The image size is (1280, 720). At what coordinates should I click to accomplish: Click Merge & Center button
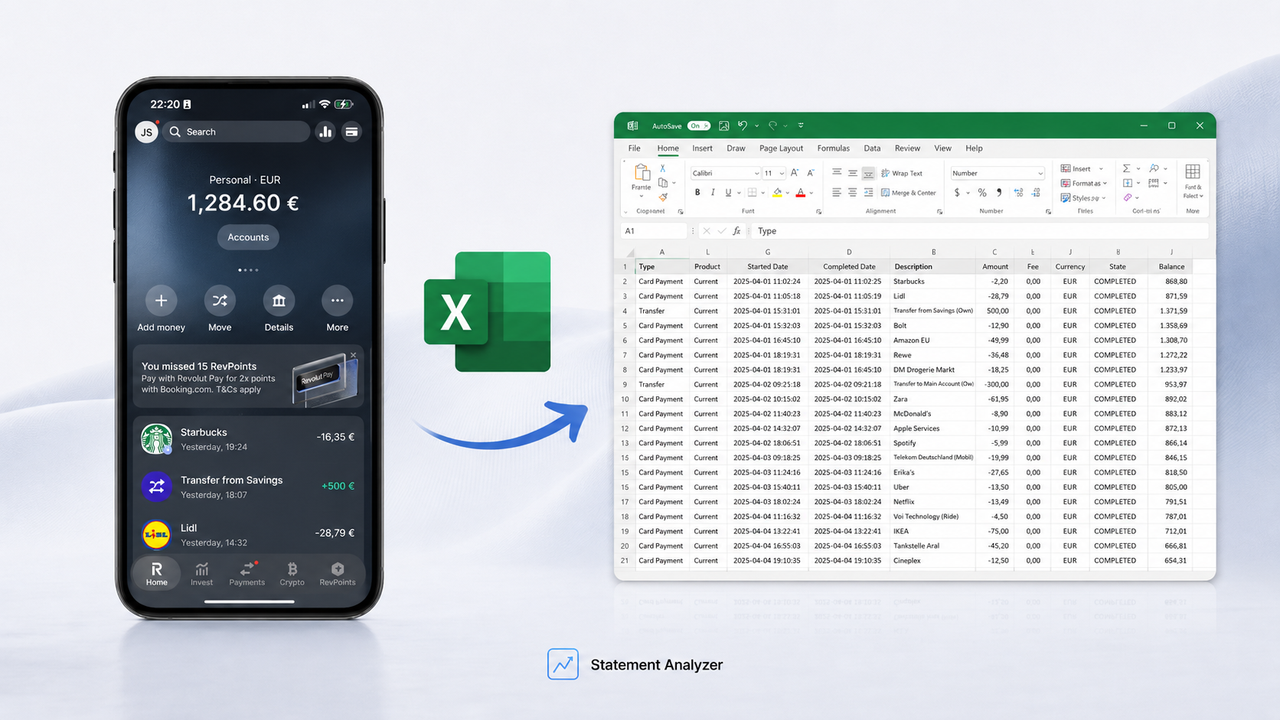coord(909,193)
